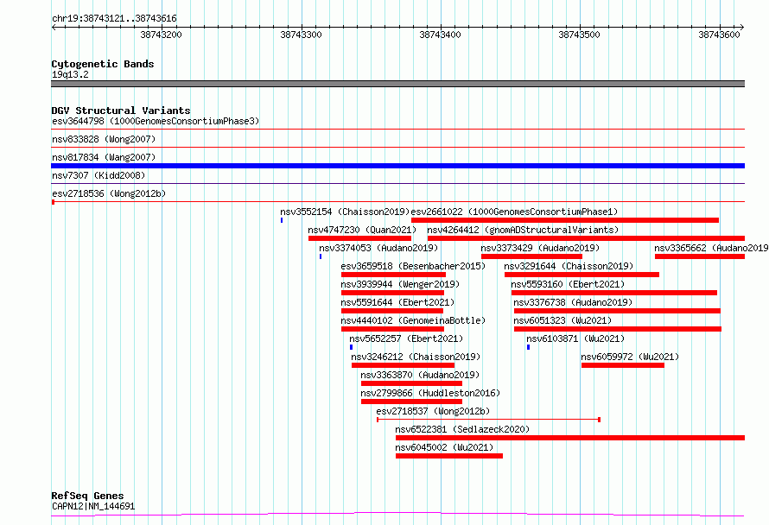Click the small blue nsv3552154 (Chaisson2019) marker

pyautogui.click(x=282, y=220)
